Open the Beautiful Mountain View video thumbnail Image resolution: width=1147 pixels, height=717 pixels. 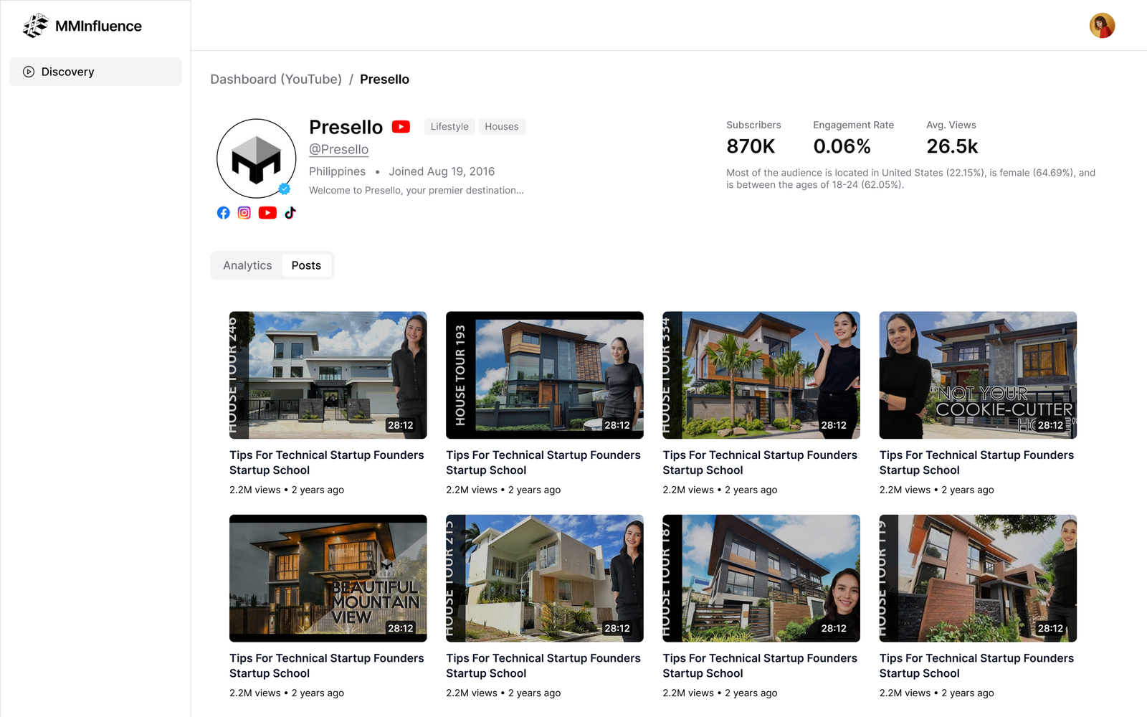(x=328, y=578)
